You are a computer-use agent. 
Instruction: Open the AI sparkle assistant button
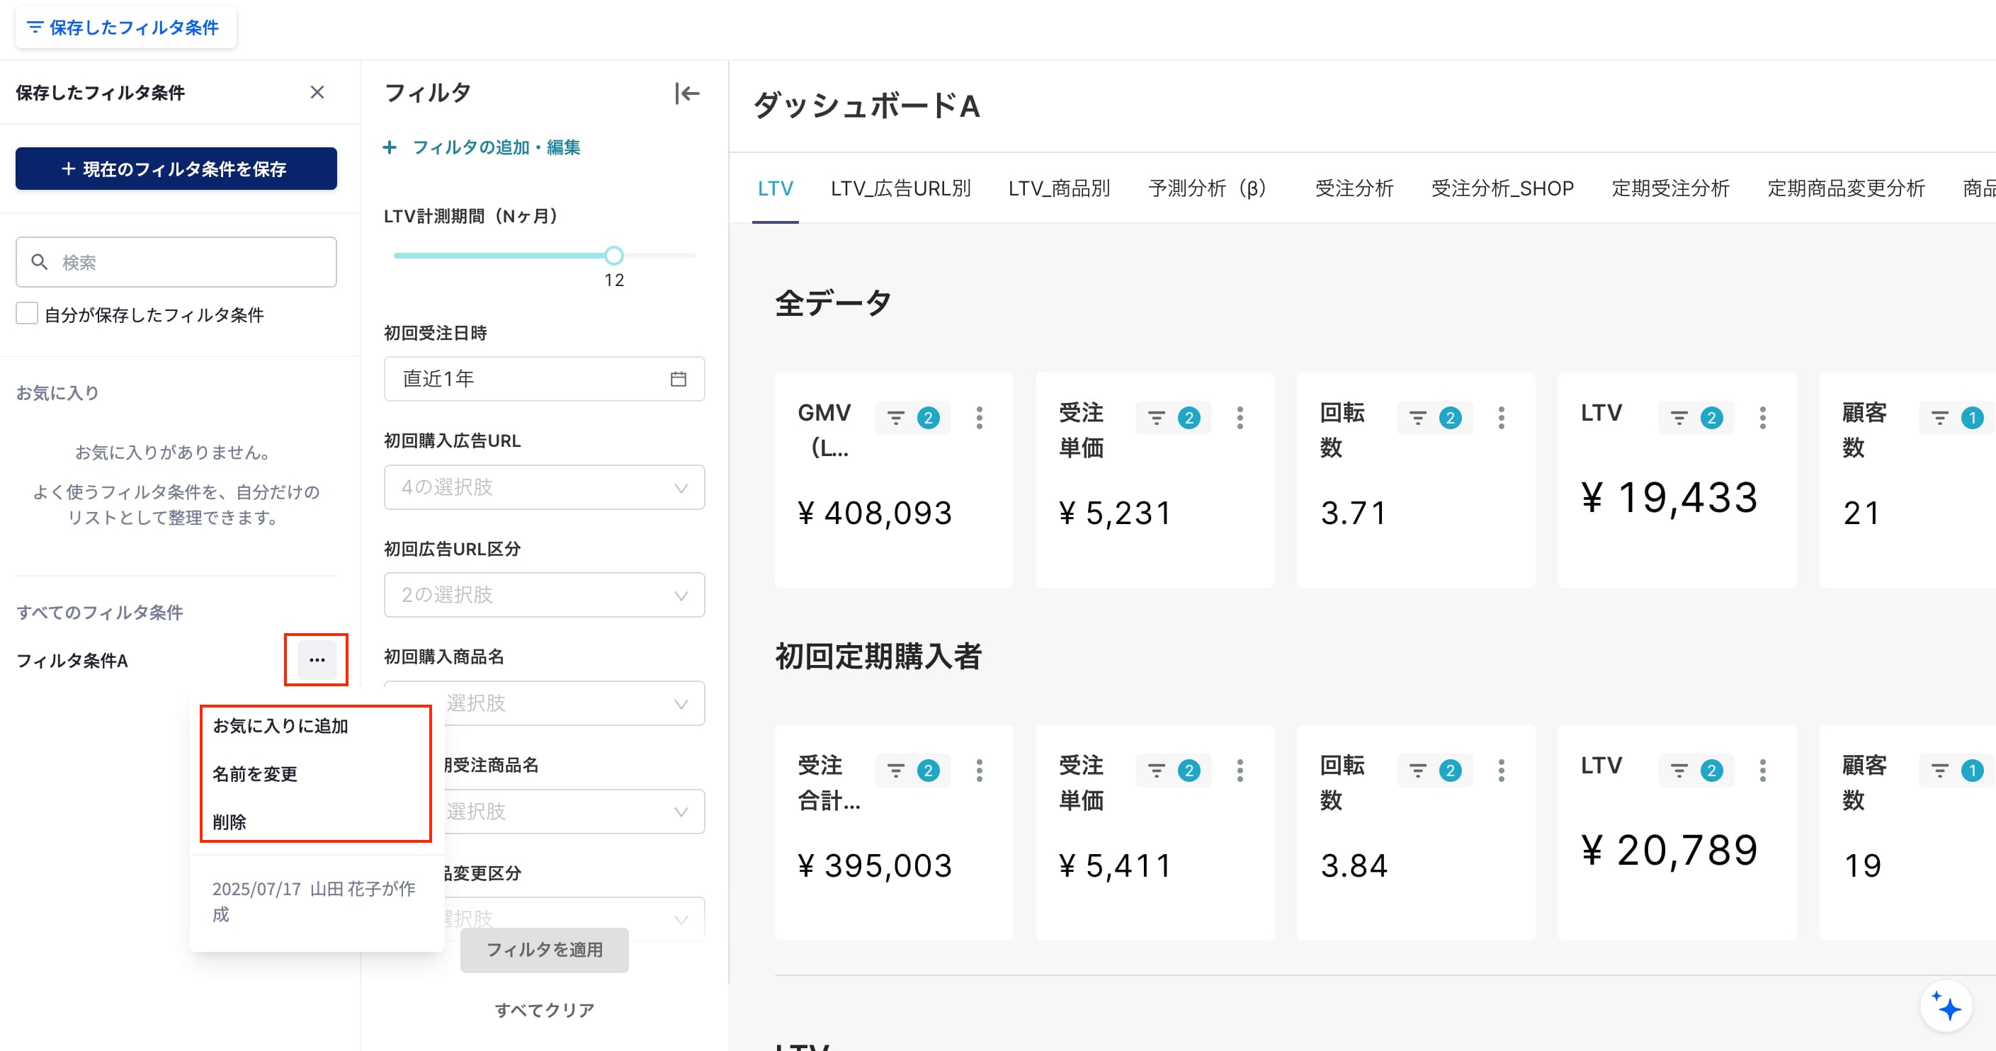tap(1946, 1007)
